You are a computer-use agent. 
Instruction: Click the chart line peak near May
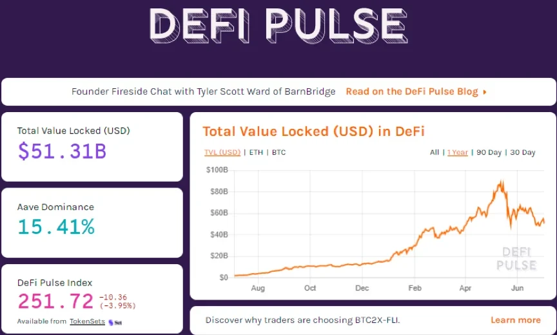coord(501,183)
